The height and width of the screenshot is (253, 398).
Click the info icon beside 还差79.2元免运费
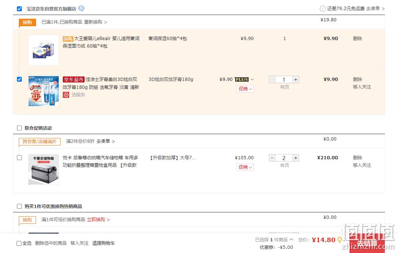click(322, 9)
